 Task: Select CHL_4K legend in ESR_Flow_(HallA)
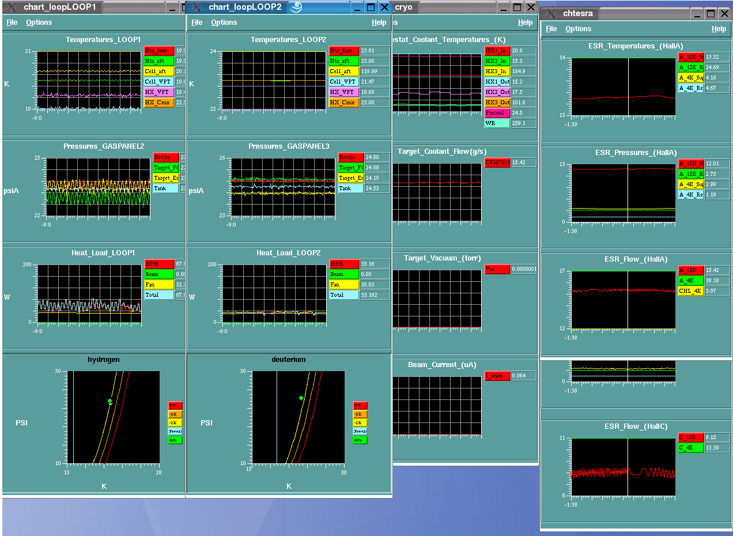691,291
